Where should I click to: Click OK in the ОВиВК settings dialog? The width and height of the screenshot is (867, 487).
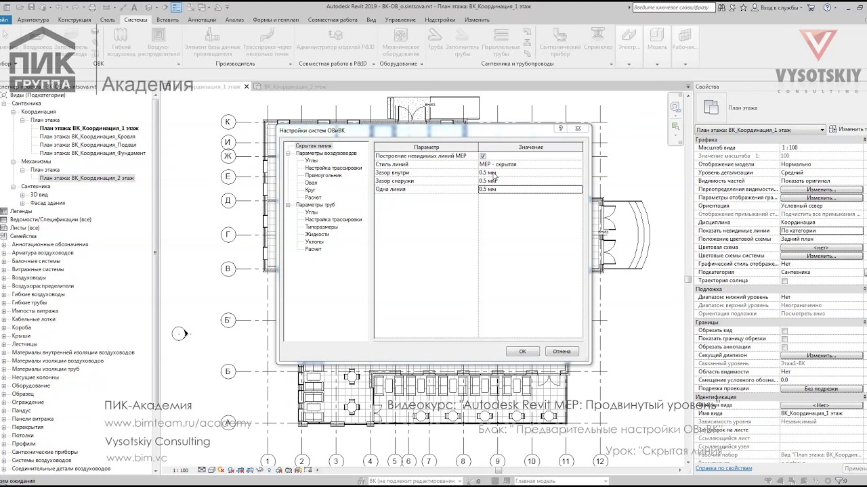[x=522, y=351]
